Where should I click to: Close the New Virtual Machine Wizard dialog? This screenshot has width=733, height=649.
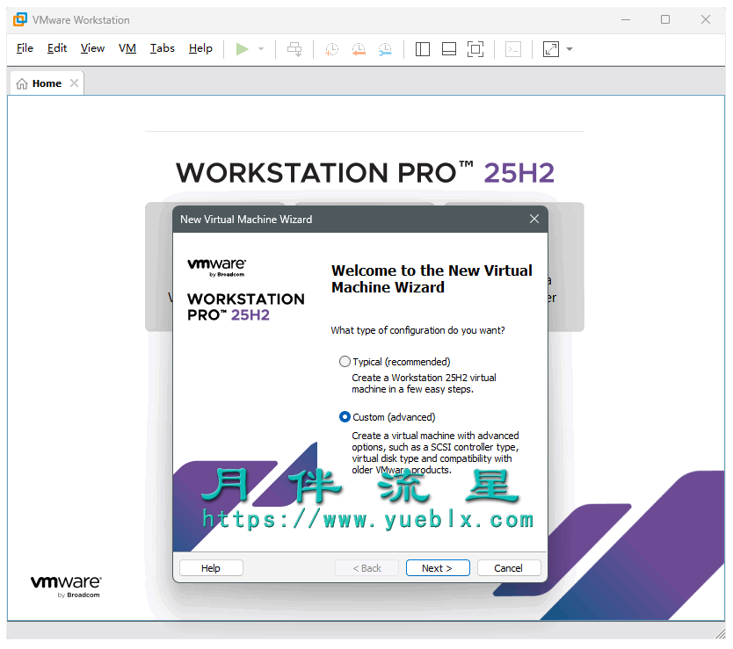click(x=534, y=219)
